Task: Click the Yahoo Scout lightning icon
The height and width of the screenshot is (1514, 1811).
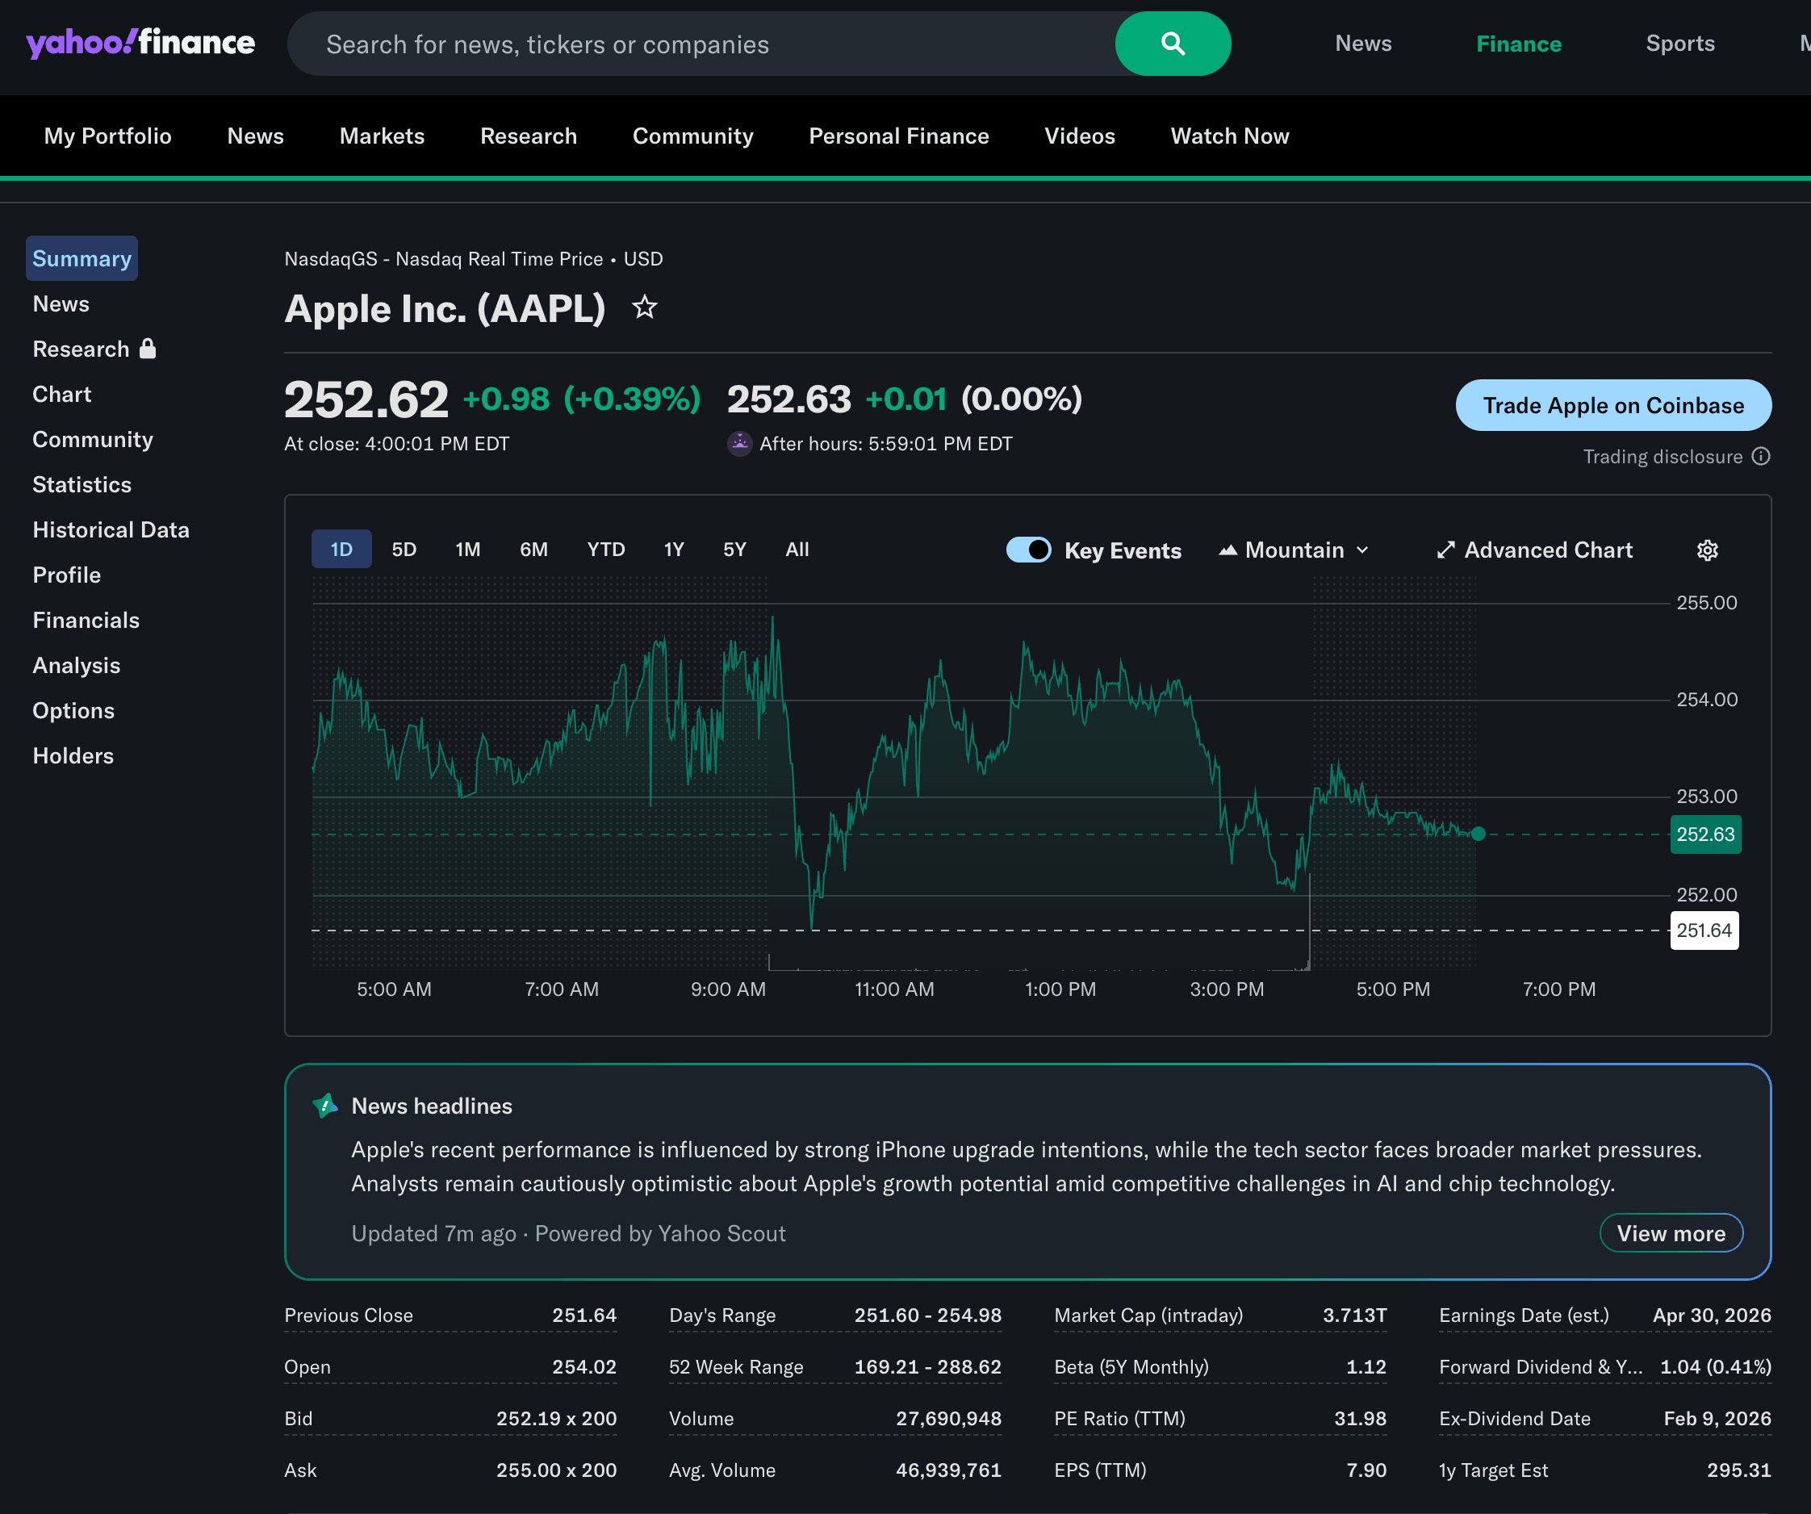Action: (326, 1106)
